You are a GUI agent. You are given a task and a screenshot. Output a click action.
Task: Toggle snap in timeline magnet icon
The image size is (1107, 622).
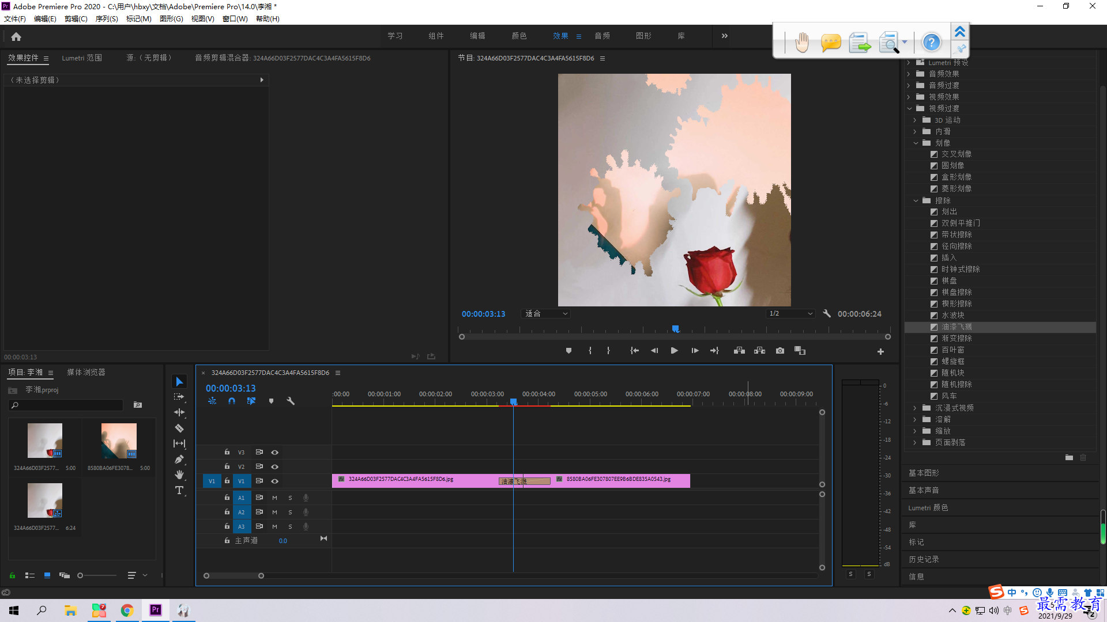pyautogui.click(x=232, y=401)
